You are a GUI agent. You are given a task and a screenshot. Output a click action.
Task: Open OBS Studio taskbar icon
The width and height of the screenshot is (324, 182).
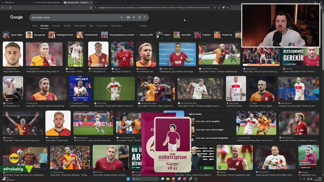(x=196, y=179)
